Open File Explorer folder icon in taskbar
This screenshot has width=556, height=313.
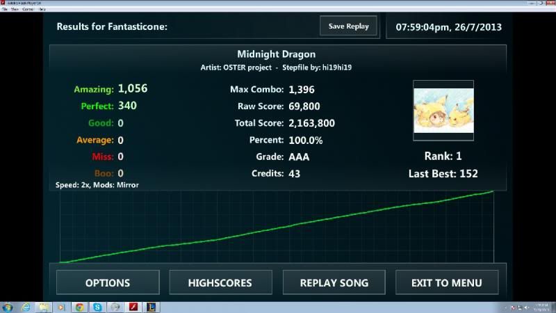pos(44,307)
